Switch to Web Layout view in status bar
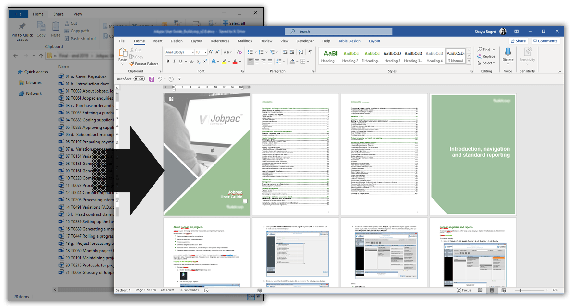The width and height of the screenshot is (575, 306). (504, 290)
